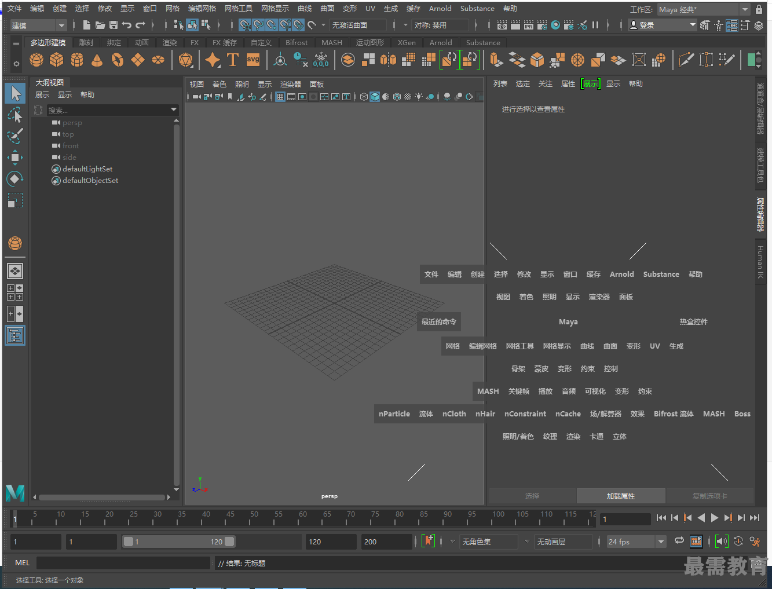This screenshot has width=772, height=589.
Task: Expand the 登录 account dropdown
Action: pyautogui.click(x=663, y=25)
